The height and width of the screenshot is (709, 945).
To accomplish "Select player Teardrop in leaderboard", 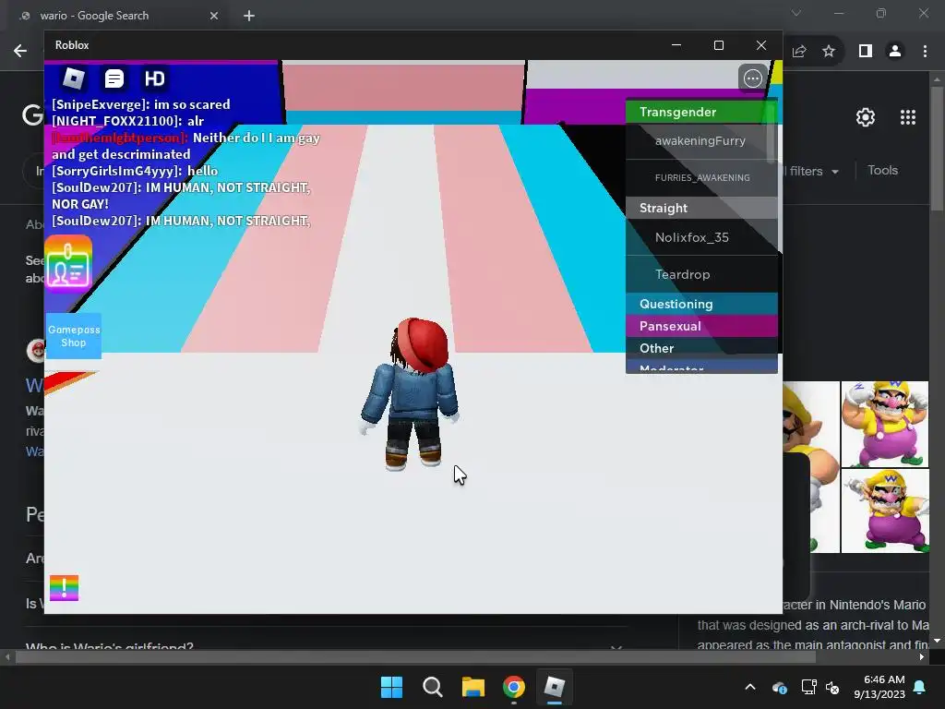I will coord(701,274).
